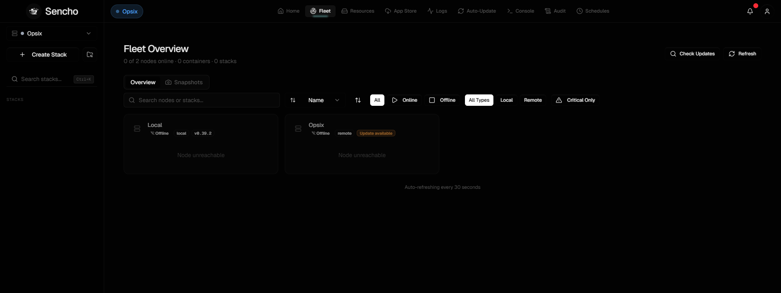This screenshot has width=781, height=293.
Task: View the Logs page
Action: (437, 11)
